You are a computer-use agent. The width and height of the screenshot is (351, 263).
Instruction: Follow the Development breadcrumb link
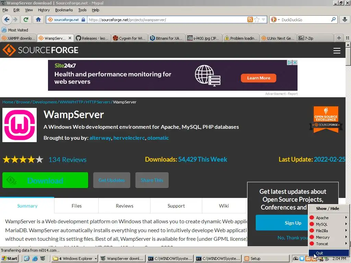tap(45, 102)
